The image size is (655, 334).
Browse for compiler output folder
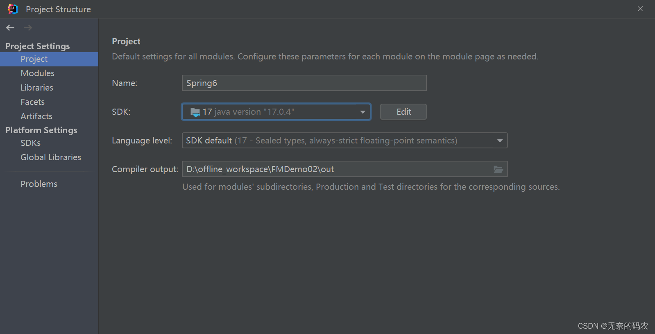498,169
